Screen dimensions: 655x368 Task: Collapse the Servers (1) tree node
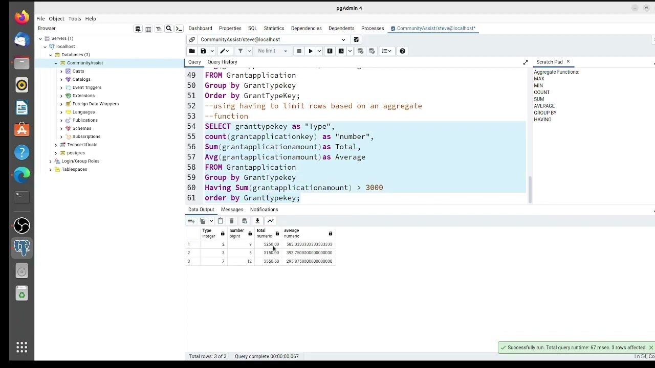tap(40, 38)
